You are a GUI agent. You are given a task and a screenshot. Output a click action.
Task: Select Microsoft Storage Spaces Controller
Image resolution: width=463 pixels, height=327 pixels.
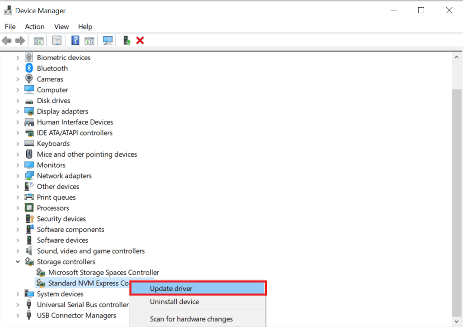click(98, 272)
